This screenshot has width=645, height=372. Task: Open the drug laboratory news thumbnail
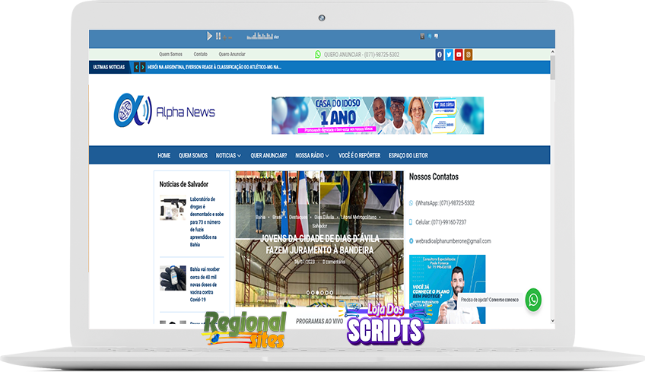[173, 208]
